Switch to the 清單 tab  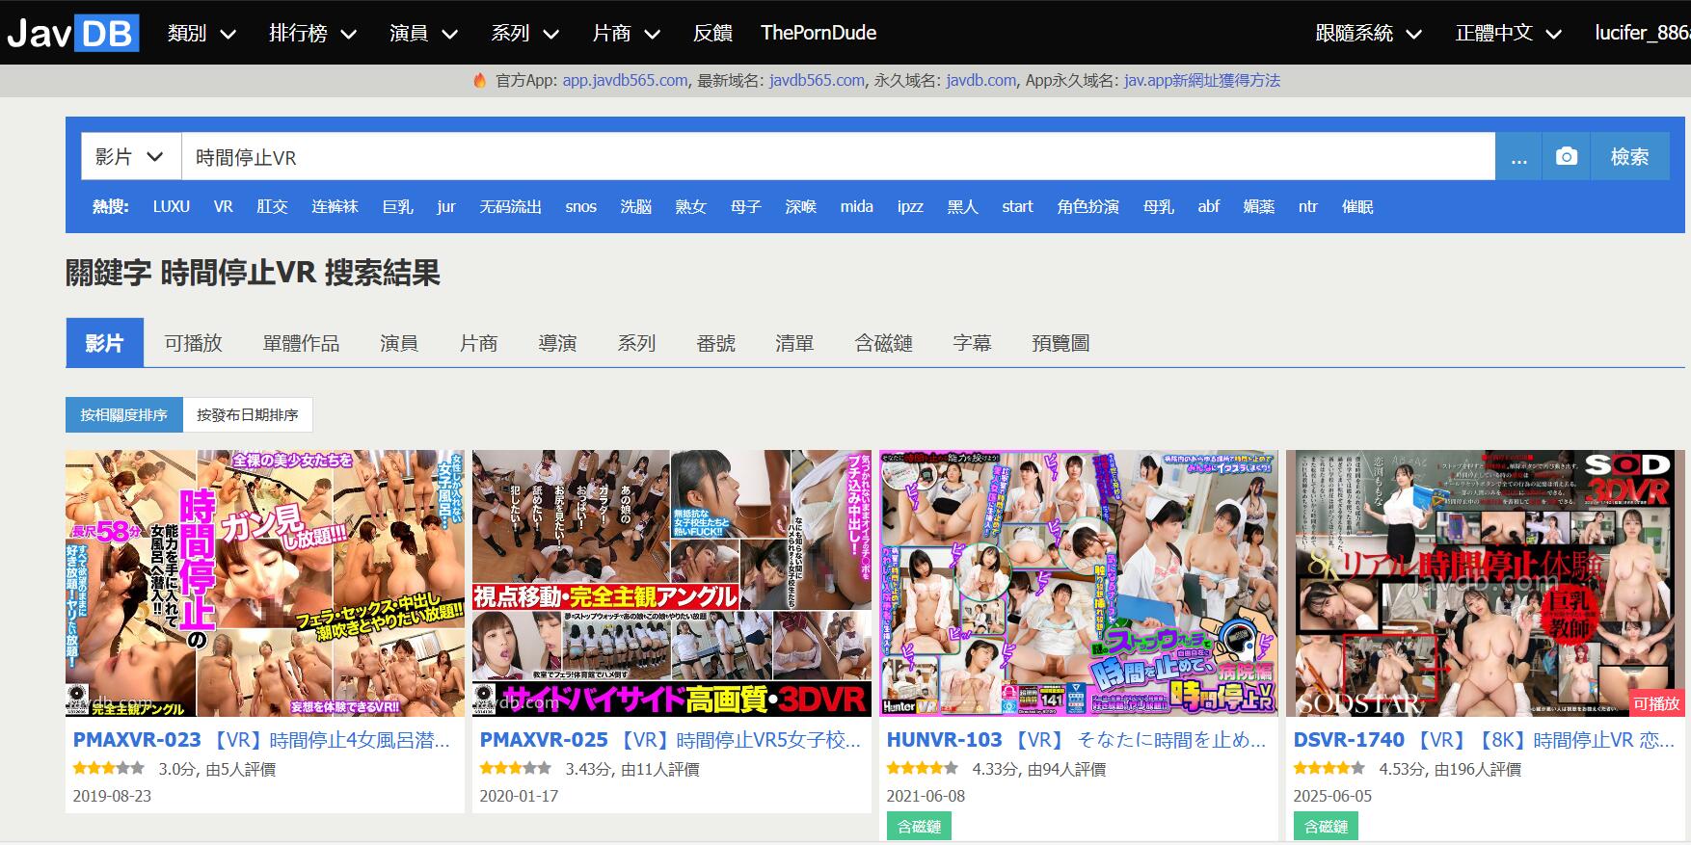(x=794, y=343)
